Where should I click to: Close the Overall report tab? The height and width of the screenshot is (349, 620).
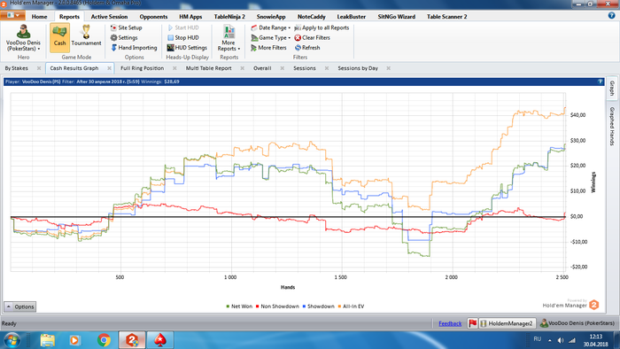[x=283, y=68]
